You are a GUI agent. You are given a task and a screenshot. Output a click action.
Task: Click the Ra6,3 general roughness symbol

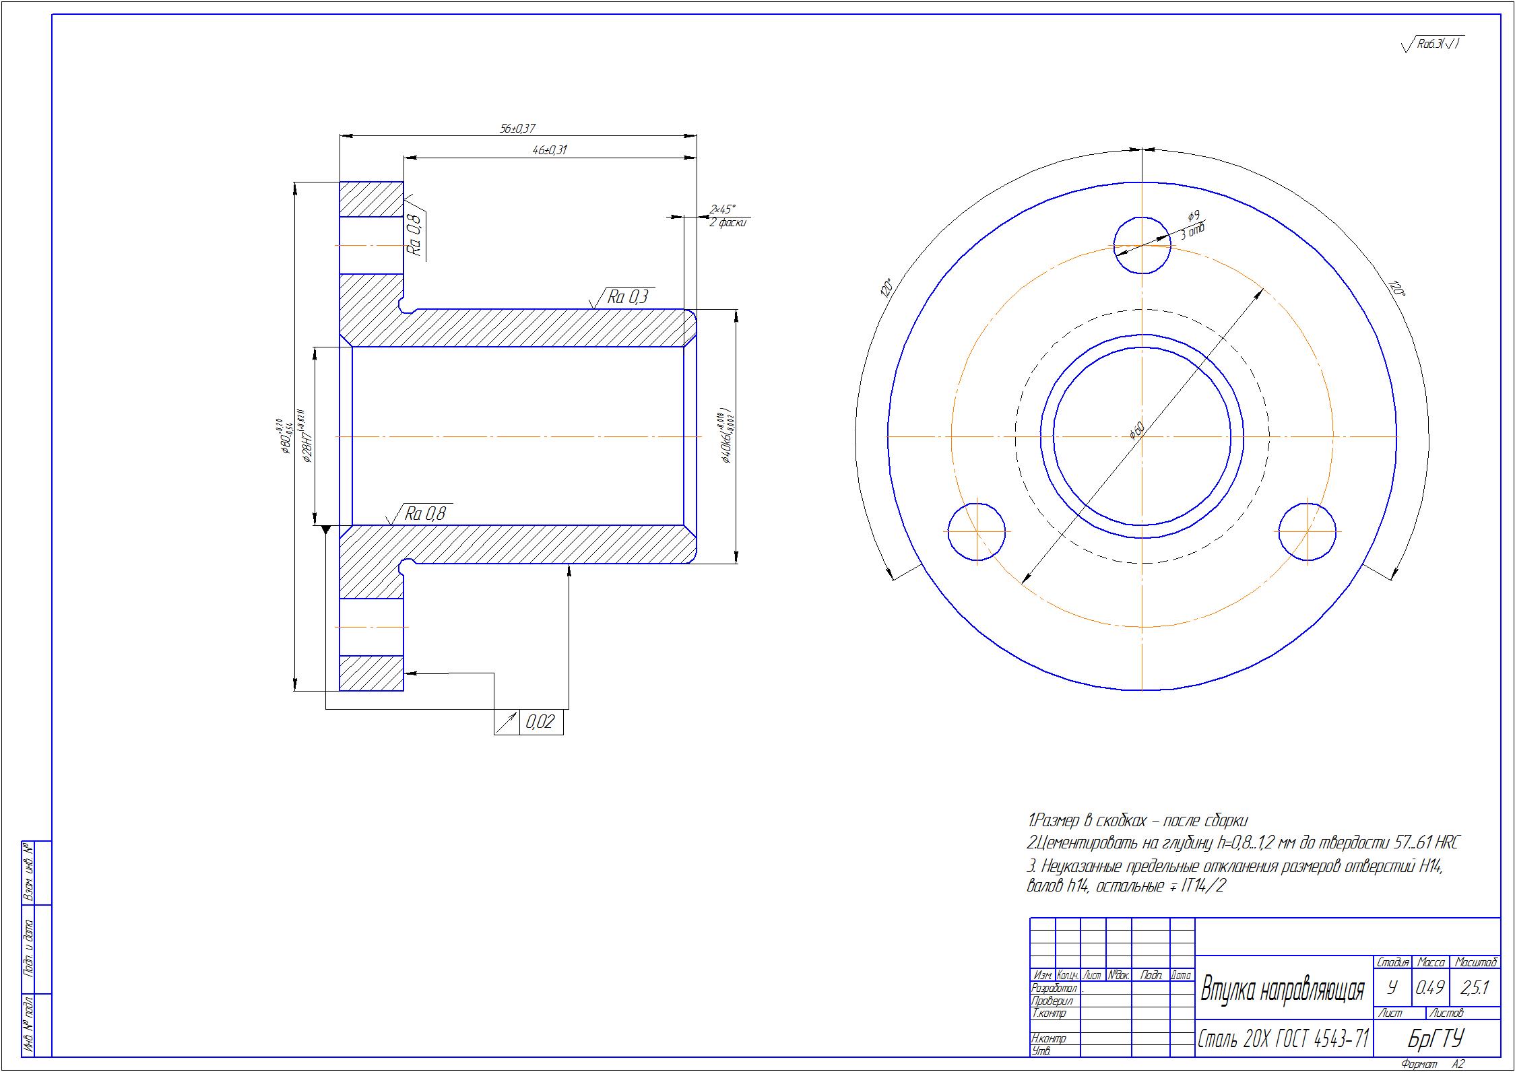(x=1431, y=44)
